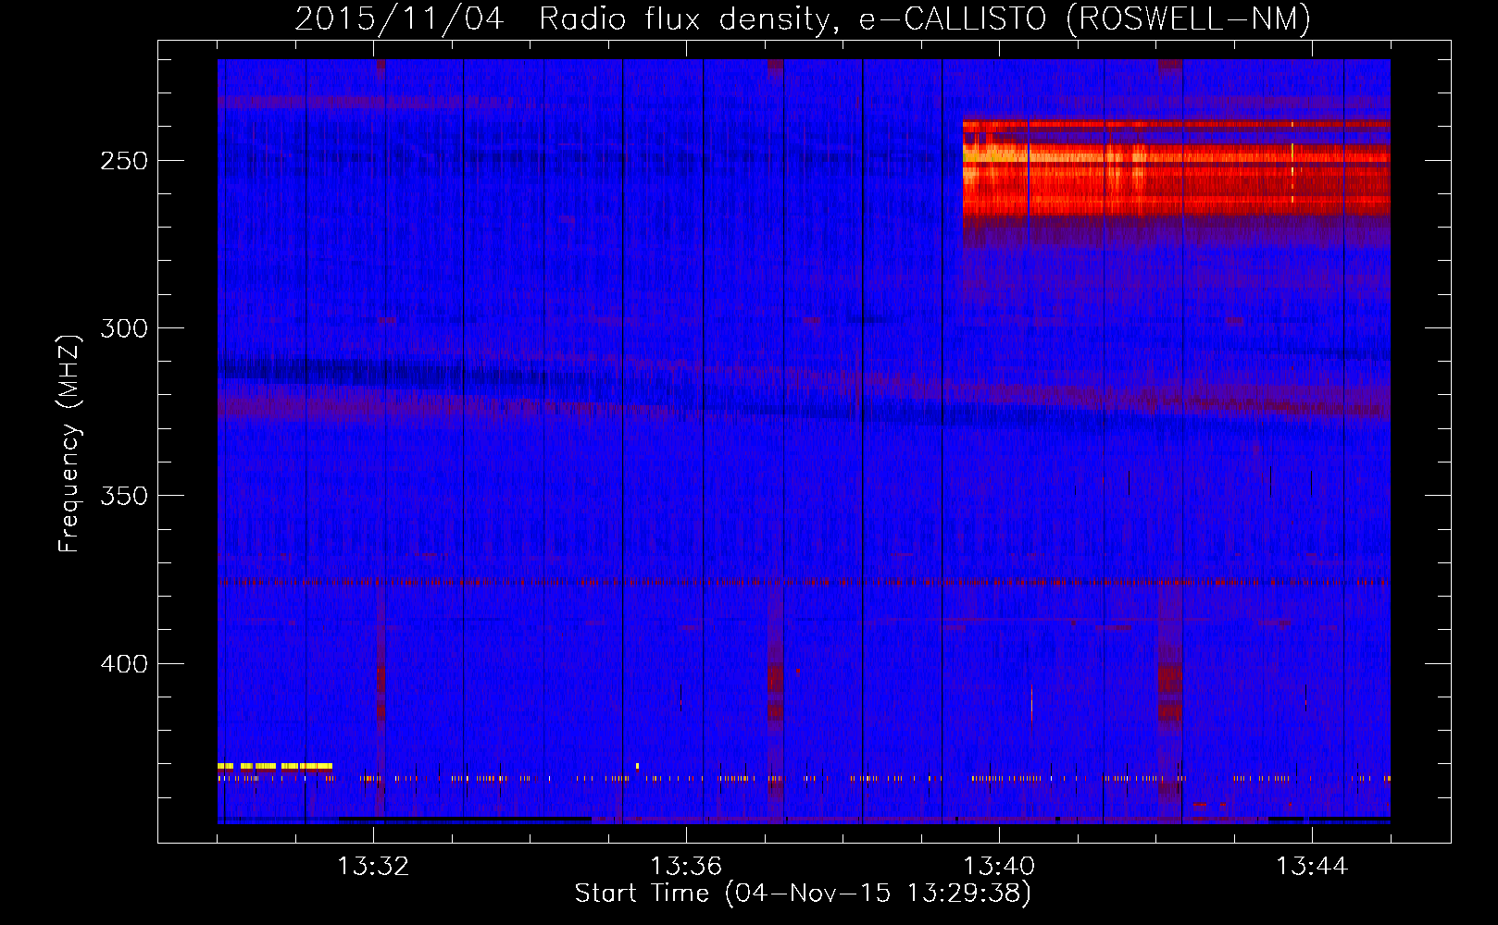Viewport: 1498px width, 925px height.
Task: Click the 13:44 time tick label
Action: [x=1312, y=867]
